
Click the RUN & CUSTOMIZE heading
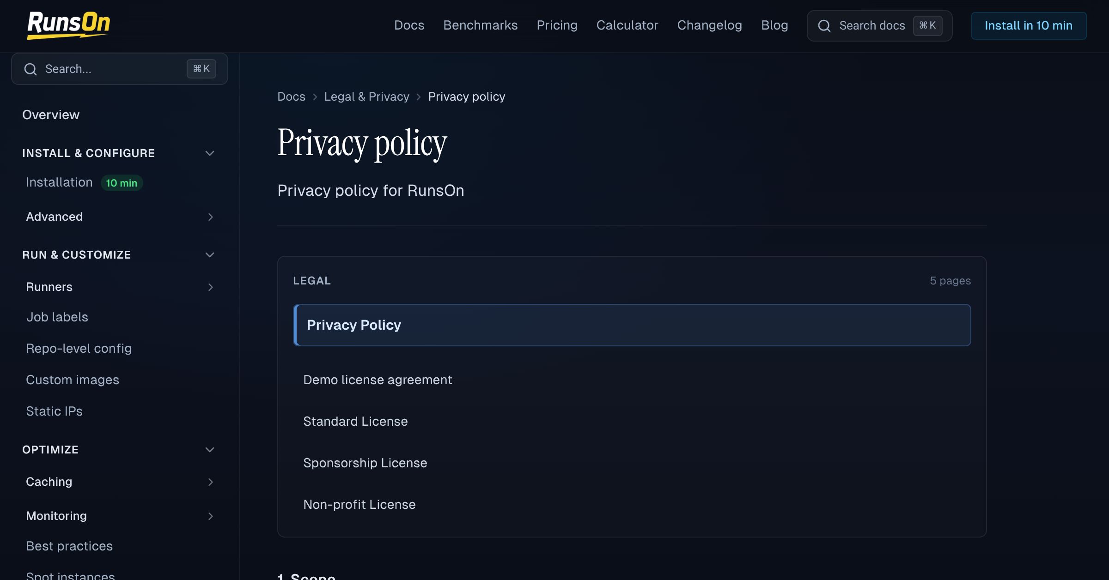click(x=76, y=255)
